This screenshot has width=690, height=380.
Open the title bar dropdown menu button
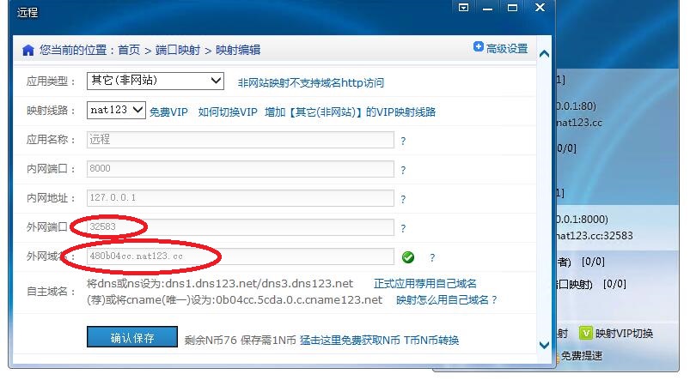(x=464, y=8)
